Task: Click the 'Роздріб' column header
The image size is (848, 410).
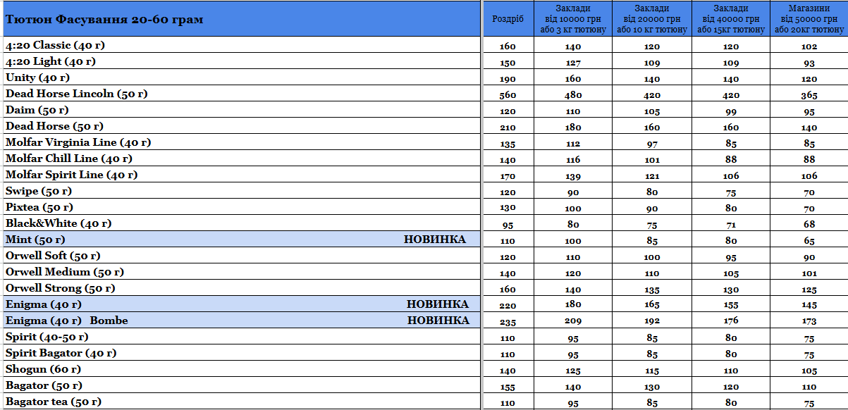Action: click(508, 18)
